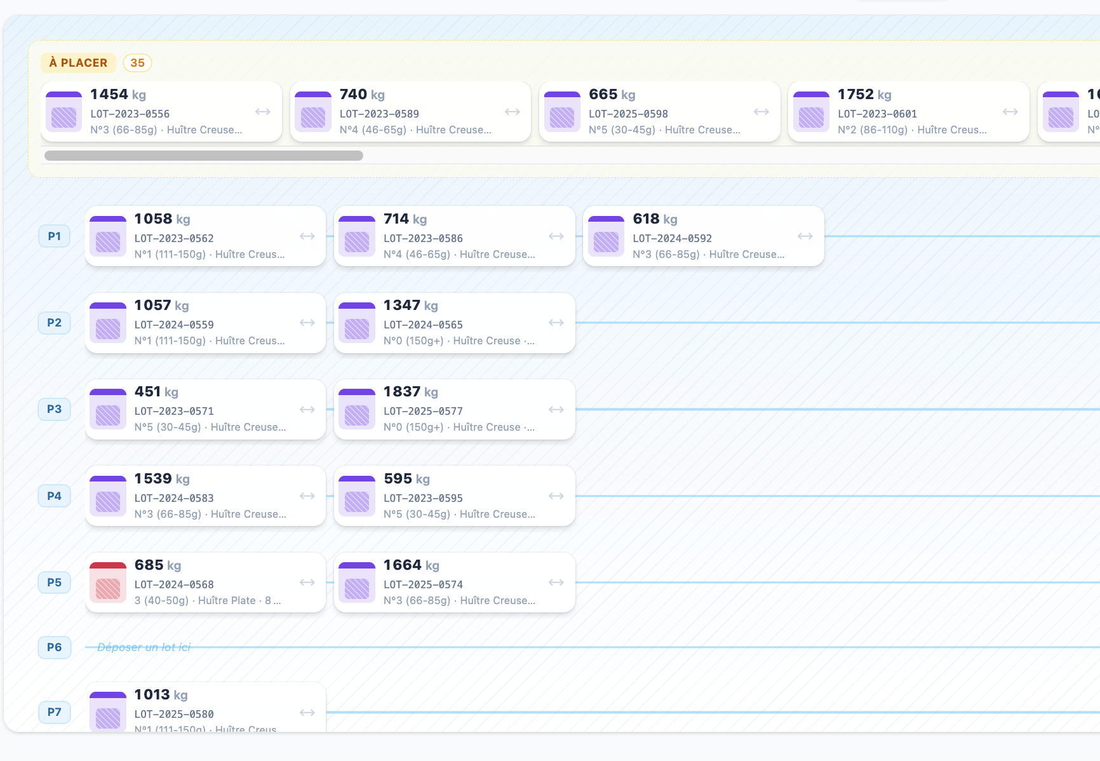Click the lot icon for LOT-2024-0583

point(108,495)
